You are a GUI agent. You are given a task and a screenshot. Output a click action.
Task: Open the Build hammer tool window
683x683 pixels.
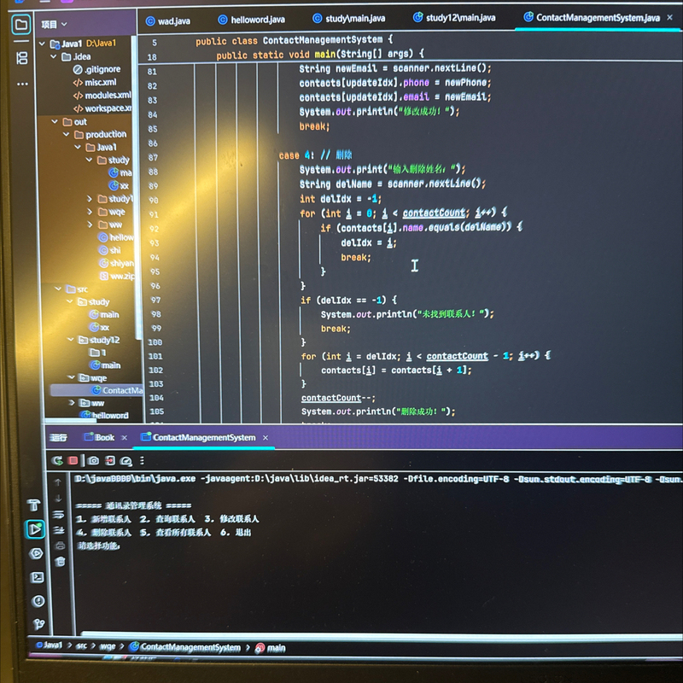(34, 505)
